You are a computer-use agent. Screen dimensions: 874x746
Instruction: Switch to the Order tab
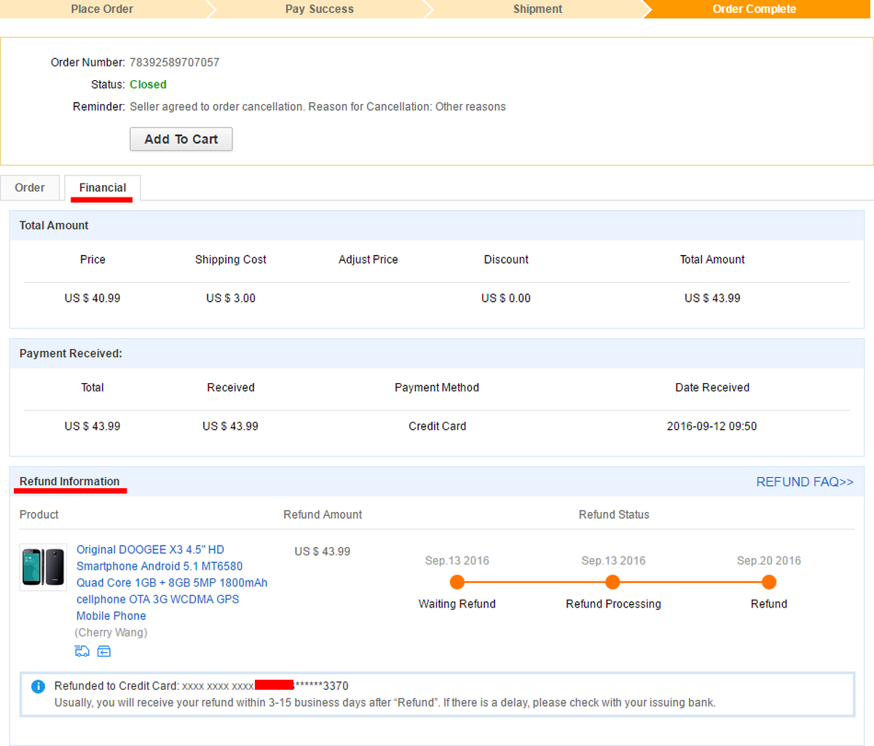point(30,187)
